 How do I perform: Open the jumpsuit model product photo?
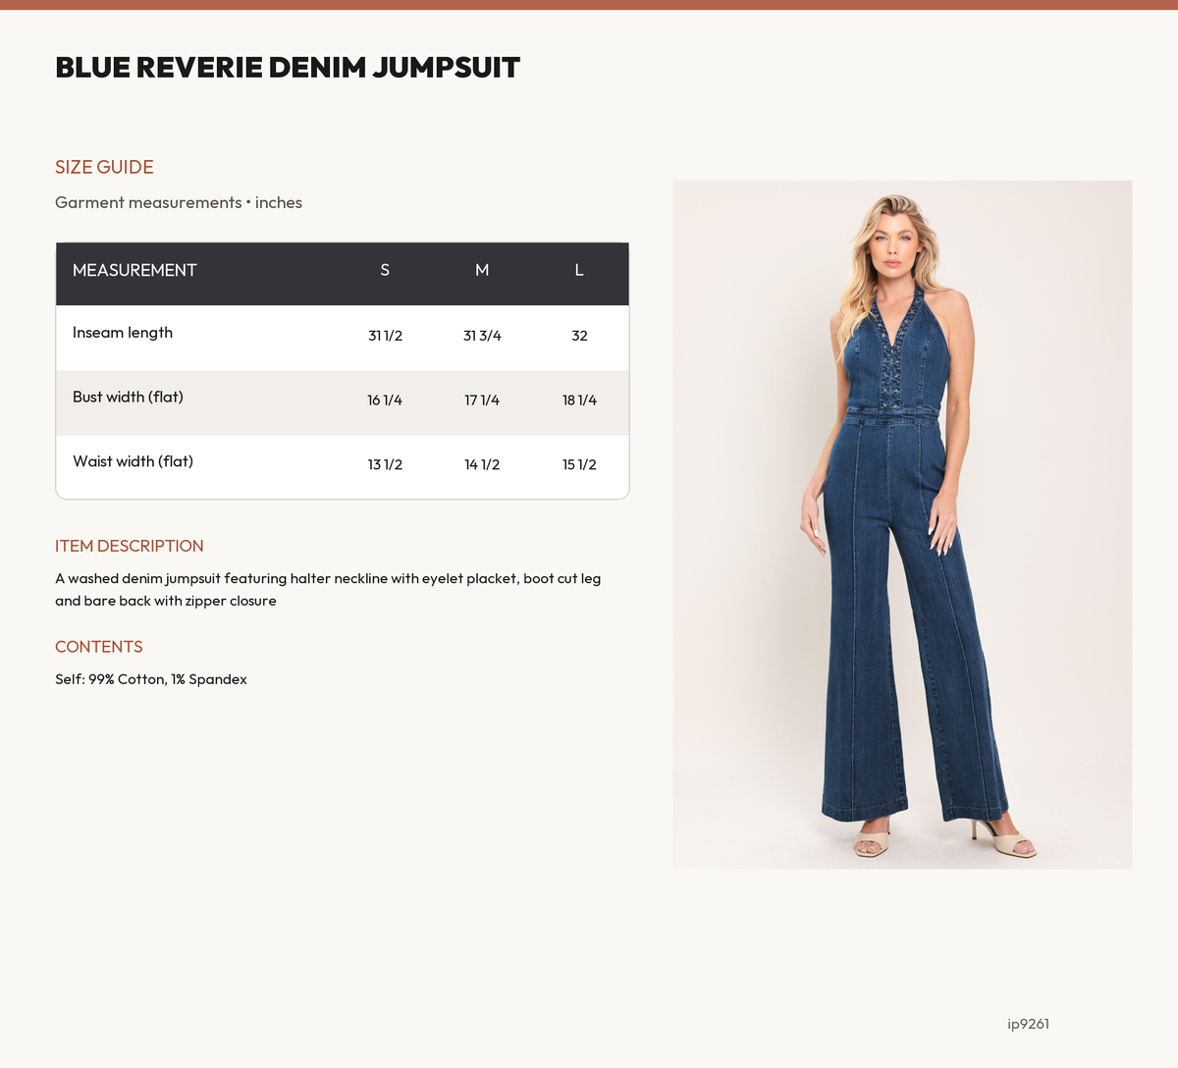tap(902, 524)
